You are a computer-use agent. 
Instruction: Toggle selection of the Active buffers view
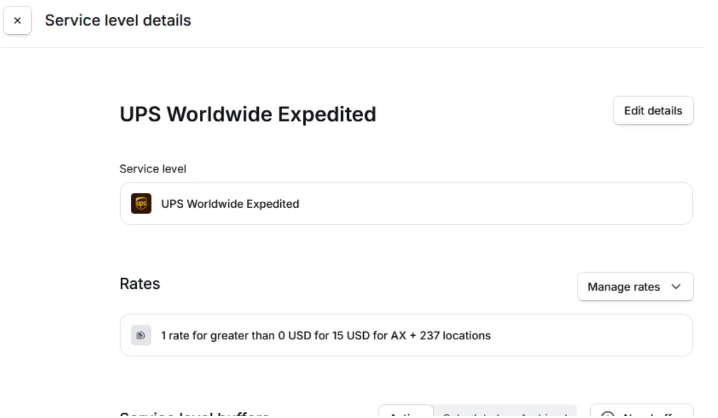407,414
